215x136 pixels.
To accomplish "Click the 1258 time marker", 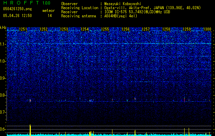I will pos(166,29).
